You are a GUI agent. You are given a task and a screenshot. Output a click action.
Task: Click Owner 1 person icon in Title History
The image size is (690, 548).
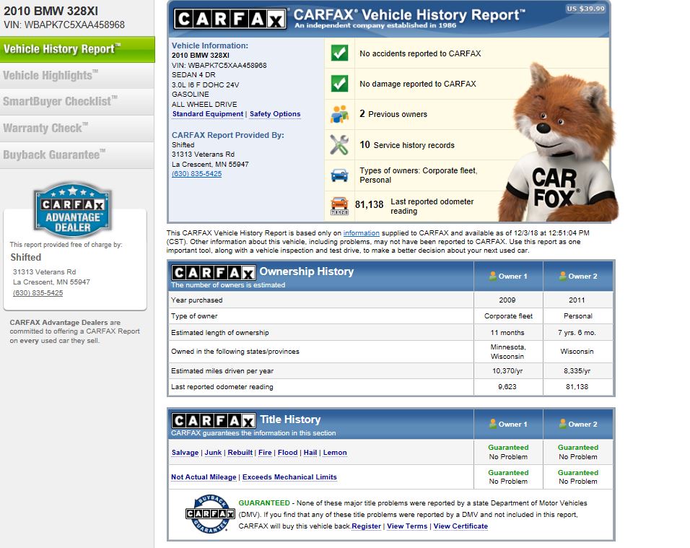492,424
